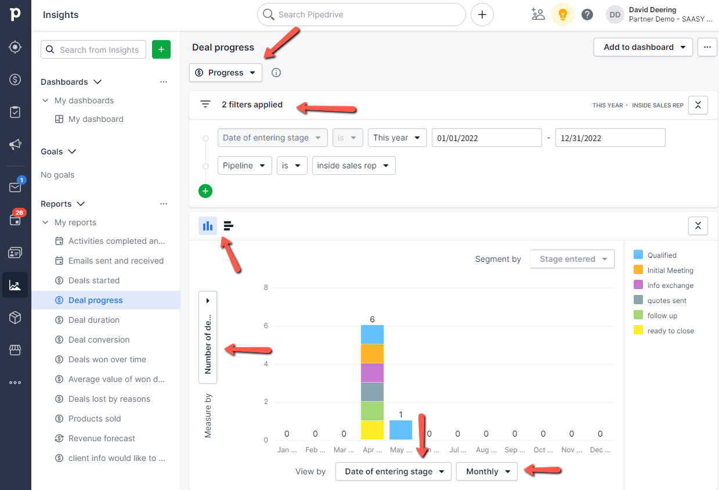This screenshot has height=490, width=719.
Task: Collapse the My reports tree
Action: point(45,222)
